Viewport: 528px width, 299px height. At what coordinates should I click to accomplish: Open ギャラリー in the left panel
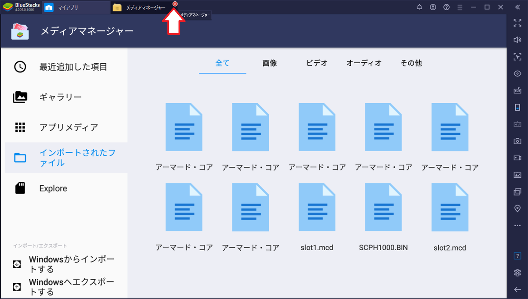pos(66,97)
